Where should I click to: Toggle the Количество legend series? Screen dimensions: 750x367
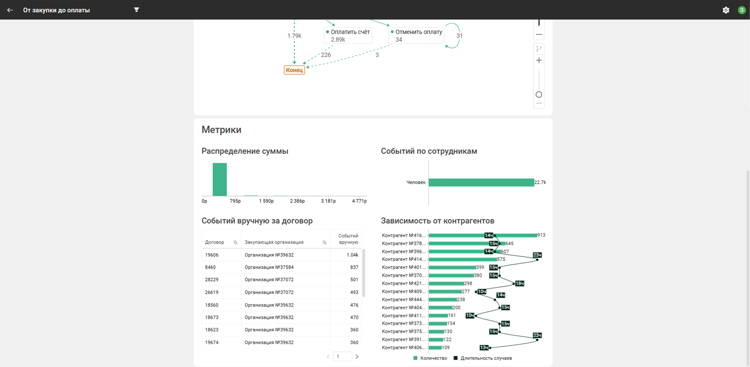pyautogui.click(x=430, y=358)
